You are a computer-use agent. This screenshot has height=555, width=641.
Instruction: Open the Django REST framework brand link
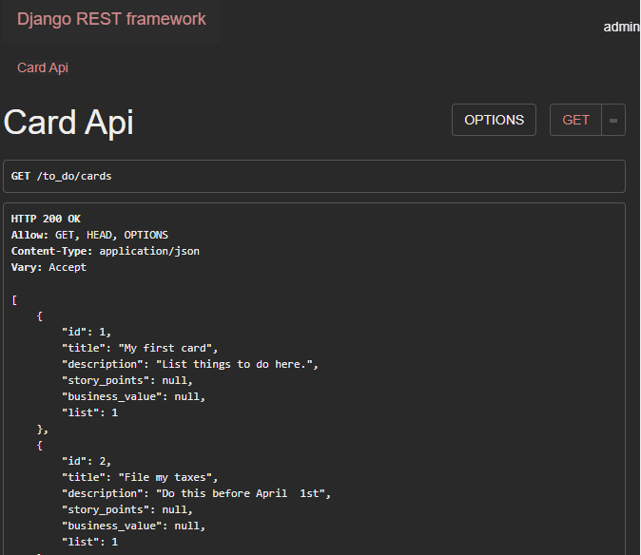[111, 19]
